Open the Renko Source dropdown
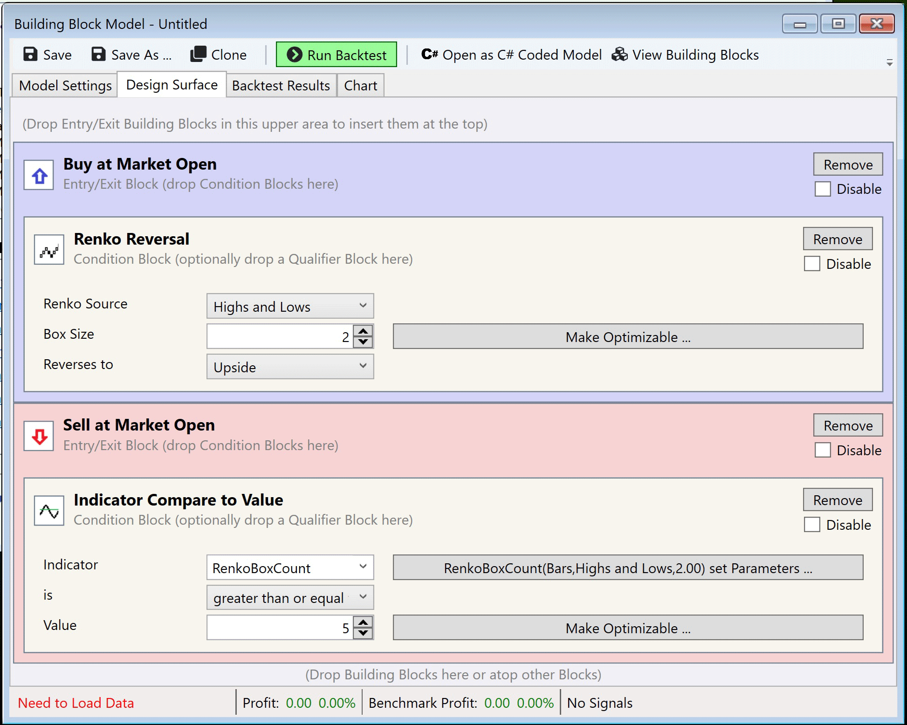The height and width of the screenshot is (725, 907). [x=290, y=306]
